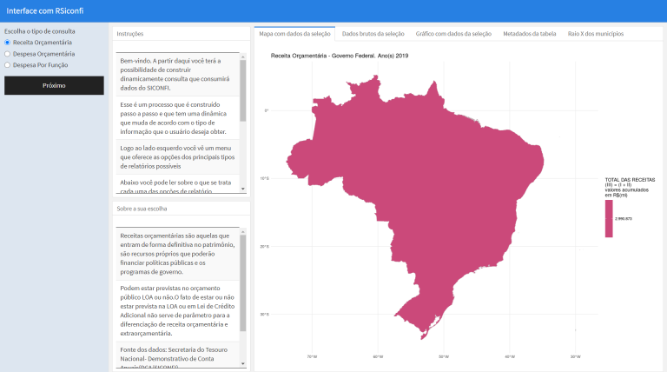The width and height of the screenshot is (667, 372).
Task: Open Gráfico com dados da seleção tab
Action: 453,34
